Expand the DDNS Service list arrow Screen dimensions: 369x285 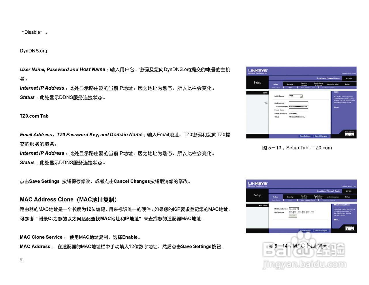point(302,96)
